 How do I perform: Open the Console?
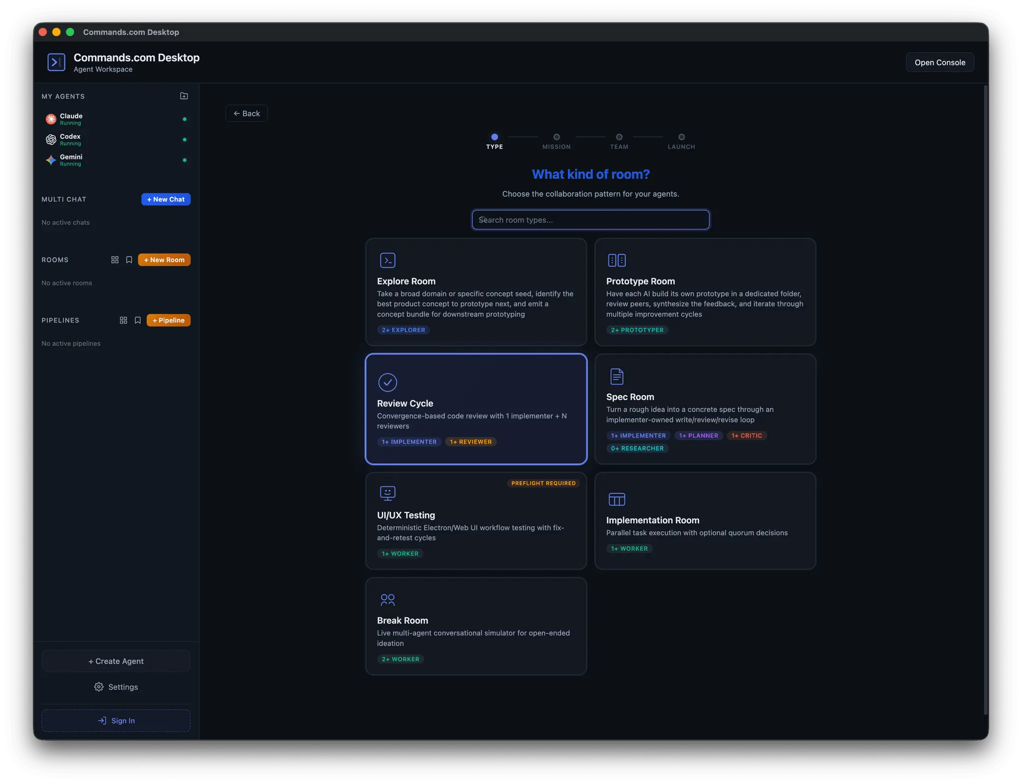click(940, 62)
